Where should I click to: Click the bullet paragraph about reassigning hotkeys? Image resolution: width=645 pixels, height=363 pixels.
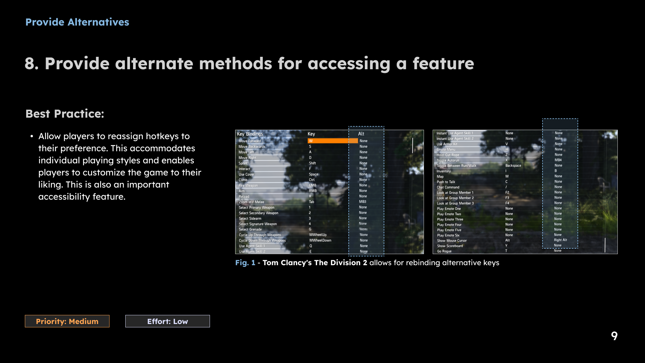point(120,166)
